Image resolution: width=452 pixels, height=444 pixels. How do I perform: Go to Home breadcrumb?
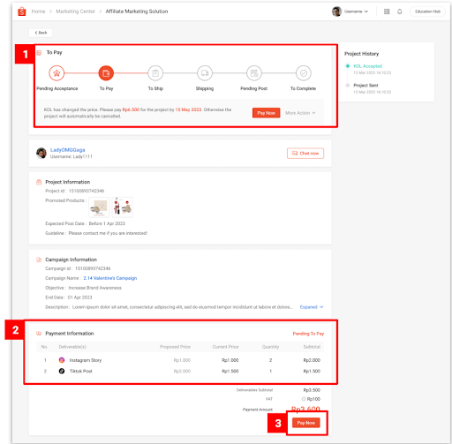pos(38,11)
